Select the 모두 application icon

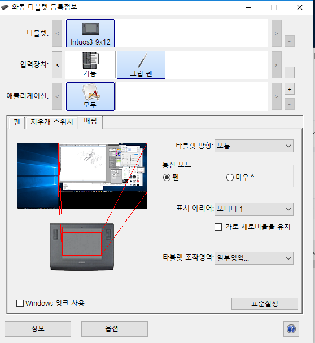coord(90,96)
